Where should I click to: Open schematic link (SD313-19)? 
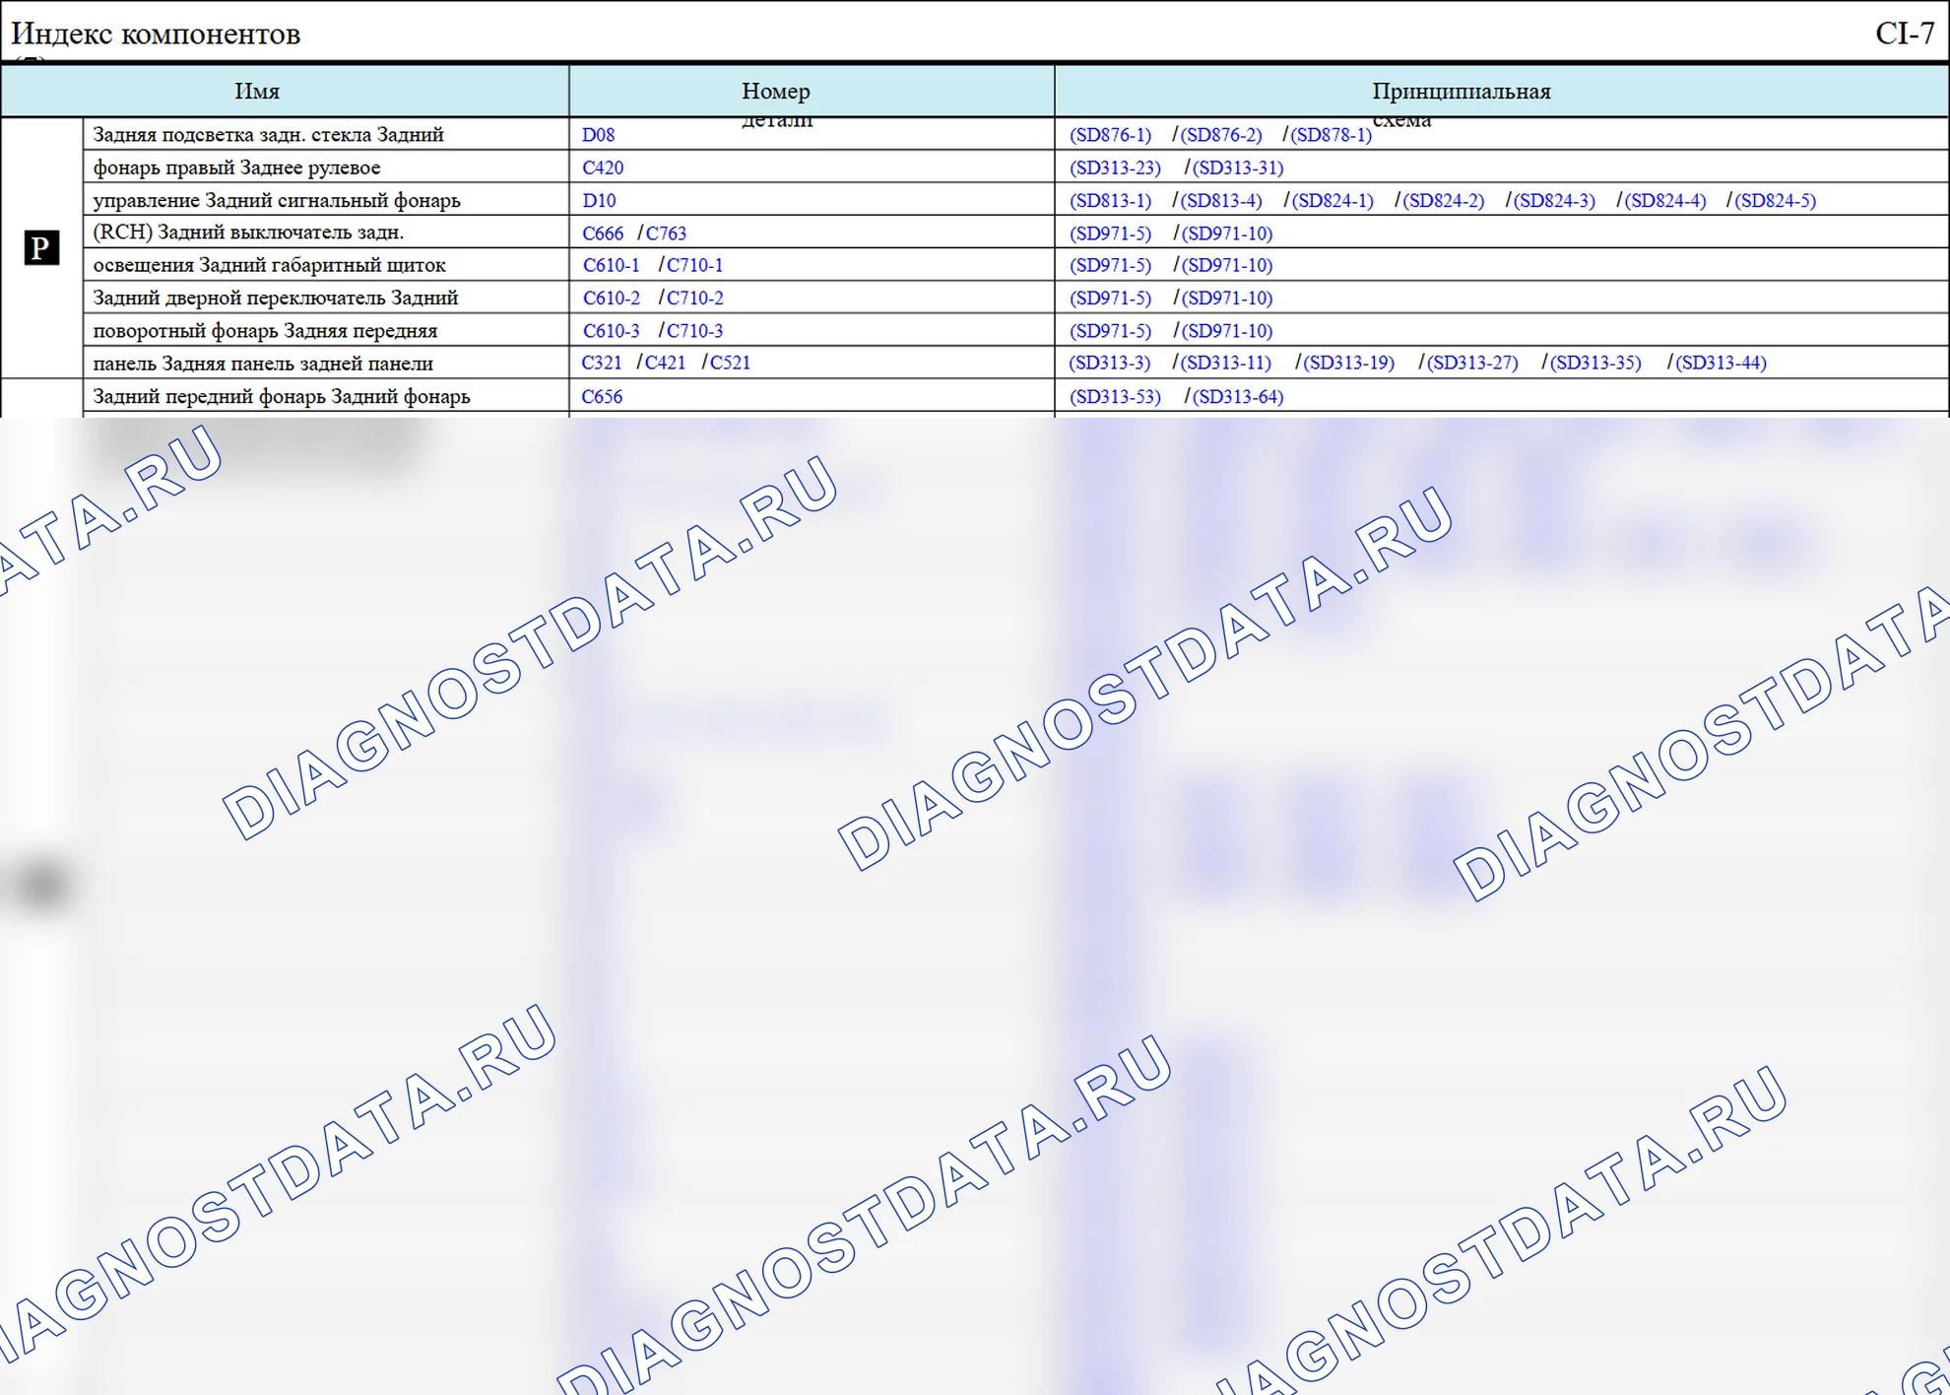pyautogui.click(x=1349, y=363)
